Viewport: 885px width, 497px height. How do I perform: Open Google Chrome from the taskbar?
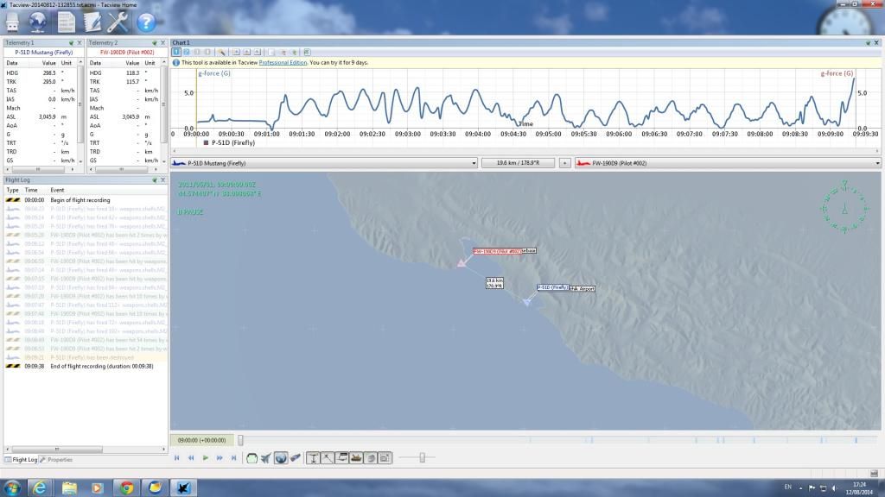tap(126, 488)
